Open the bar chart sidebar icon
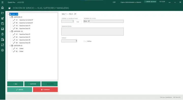 (3, 29)
